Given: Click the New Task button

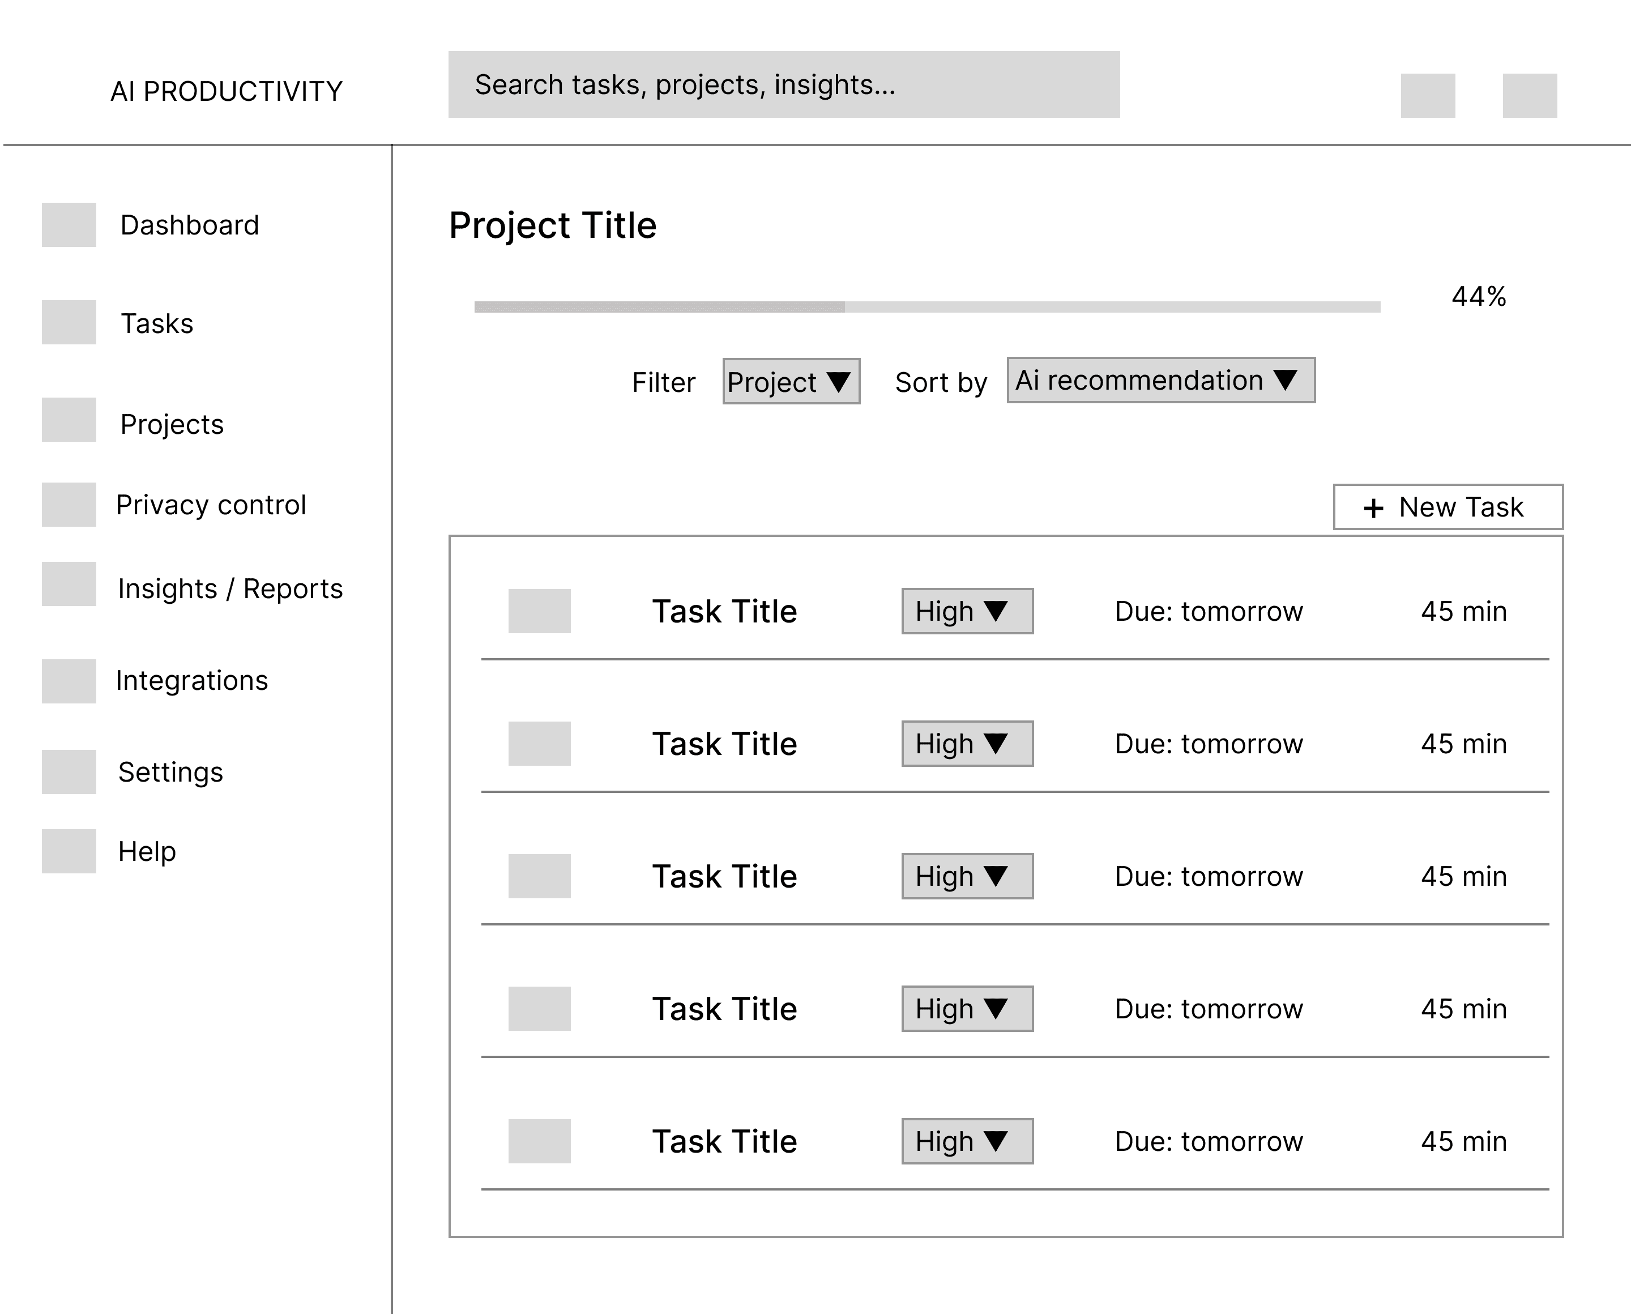Looking at the screenshot, I should click(1448, 507).
